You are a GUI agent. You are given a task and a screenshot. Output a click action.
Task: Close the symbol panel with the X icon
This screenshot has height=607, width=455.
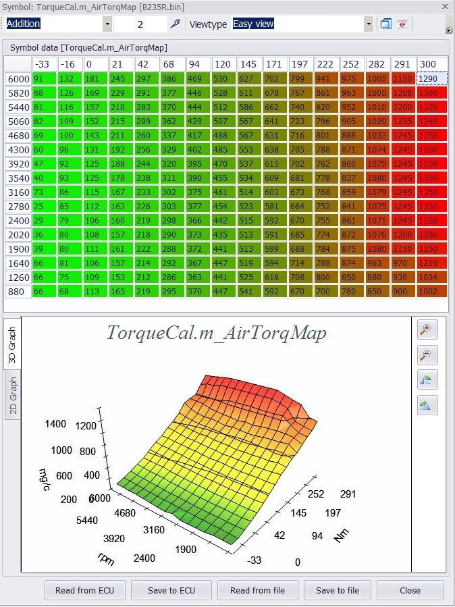tap(446, 6)
